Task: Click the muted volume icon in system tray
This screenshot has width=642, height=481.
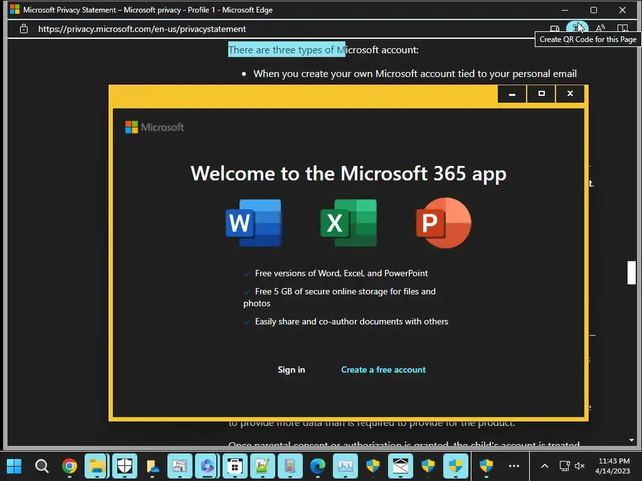Action: click(x=580, y=466)
